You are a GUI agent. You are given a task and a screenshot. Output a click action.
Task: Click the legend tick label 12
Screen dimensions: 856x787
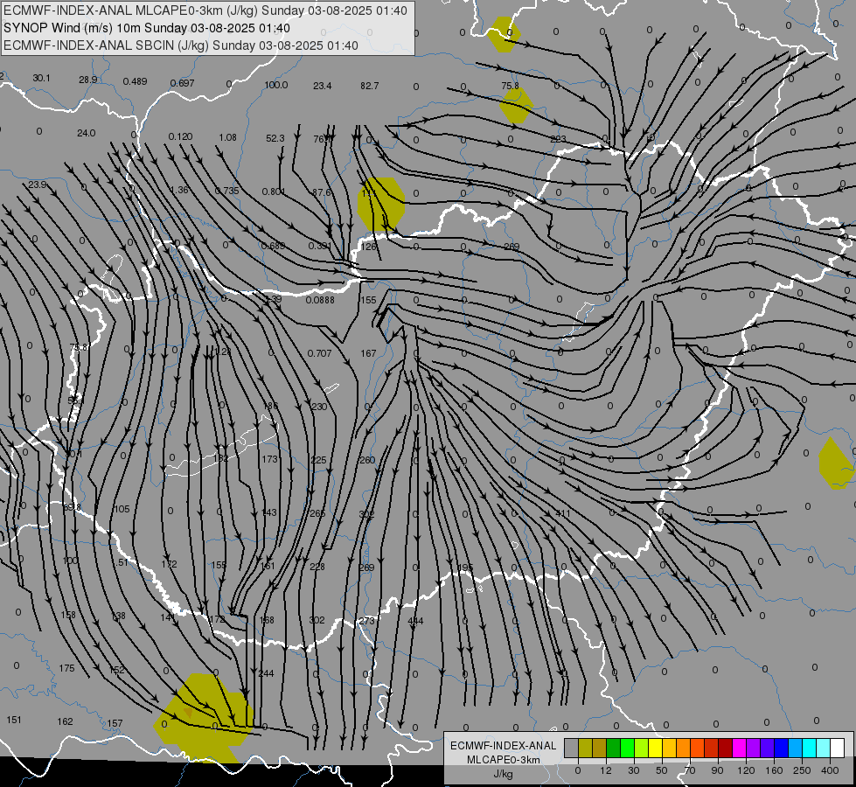click(605, 770)
